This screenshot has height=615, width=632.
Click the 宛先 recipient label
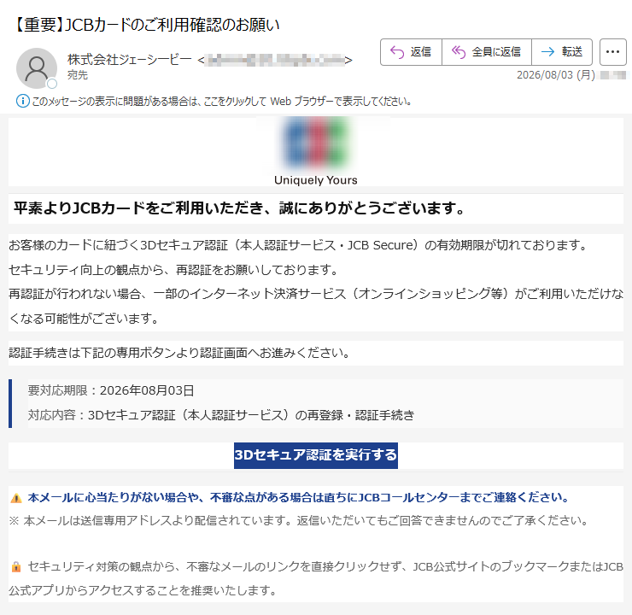[78, 75]
